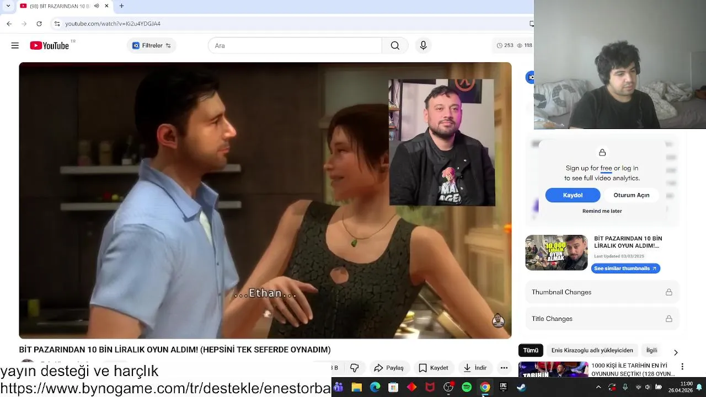Screen dimensions: 706x397
Task: Select the youtube.com URL in address bar
Action: (113, 24)
